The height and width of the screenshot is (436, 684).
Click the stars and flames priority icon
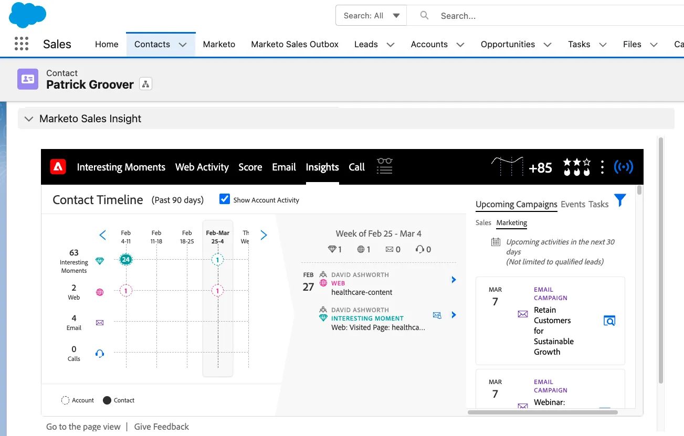coord(576,167)
